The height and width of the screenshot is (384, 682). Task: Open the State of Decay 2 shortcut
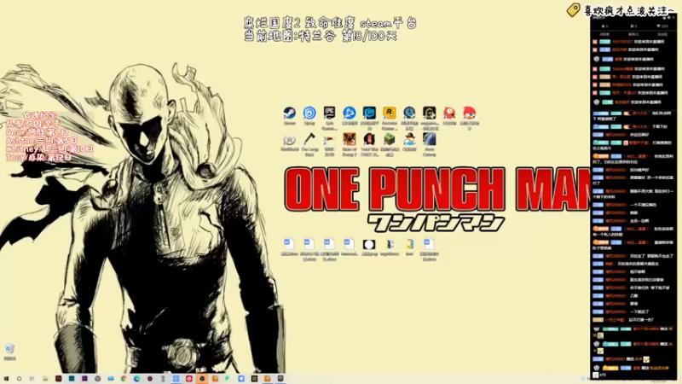point(350,144)
